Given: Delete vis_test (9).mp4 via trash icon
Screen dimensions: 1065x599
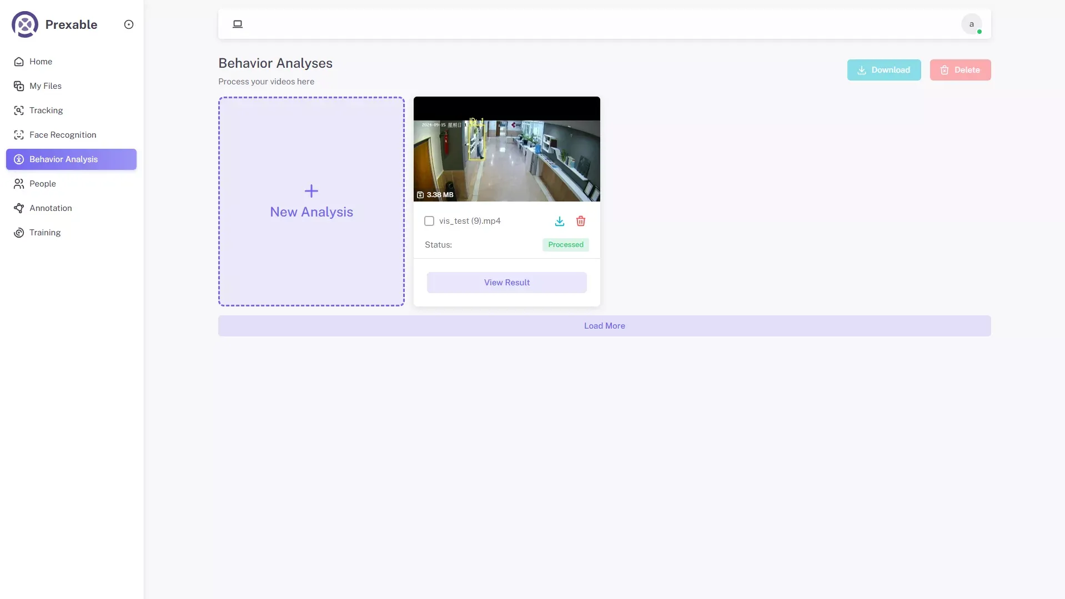Looking at the screenshot, I should click(x=581, y=221).
